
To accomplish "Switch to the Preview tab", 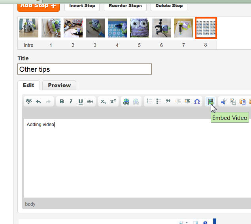I will [x=59, y=86].
